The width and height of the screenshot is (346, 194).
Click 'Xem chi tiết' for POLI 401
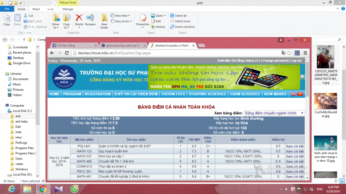[x=295, y=146]
